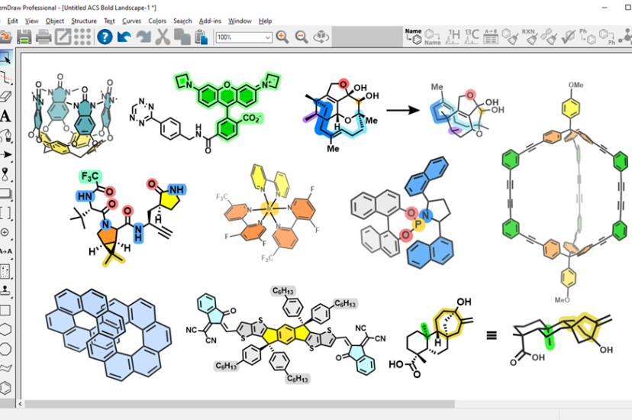Select the Eraser tool
The height and width of the screenshot is (420, 632).
[x=5, y=97]
